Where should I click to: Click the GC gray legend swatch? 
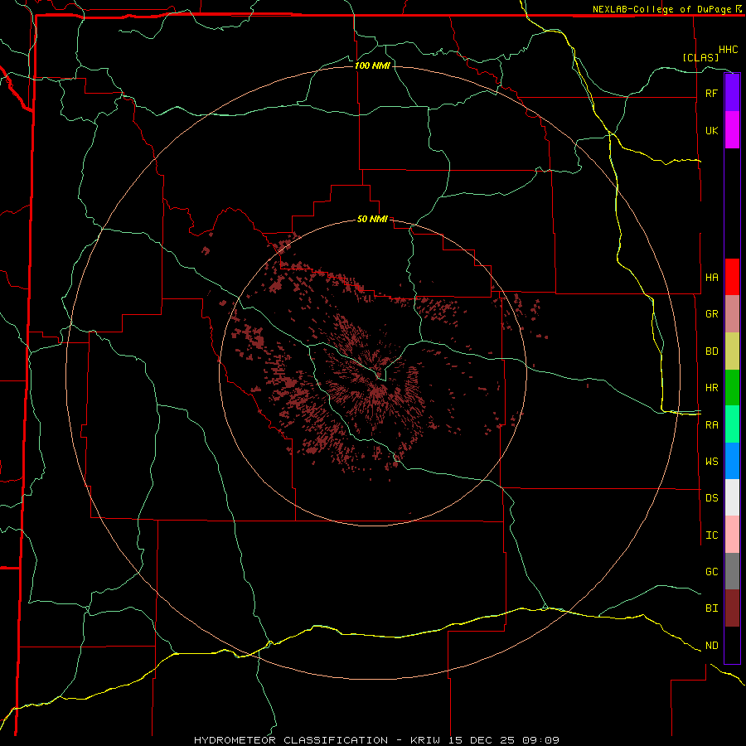[x=732, y=571]
